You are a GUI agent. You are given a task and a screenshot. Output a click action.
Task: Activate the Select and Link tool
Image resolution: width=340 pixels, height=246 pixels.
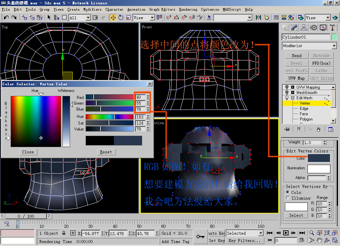(24, 18)
